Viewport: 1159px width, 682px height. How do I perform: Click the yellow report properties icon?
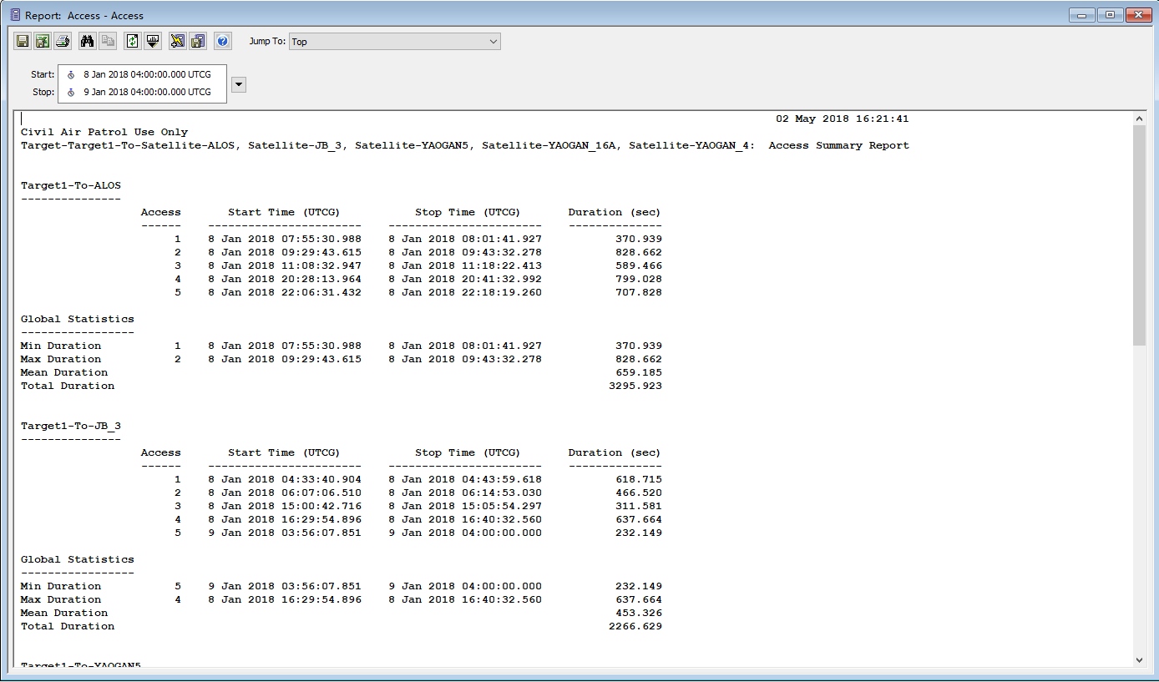coord(177,41)
